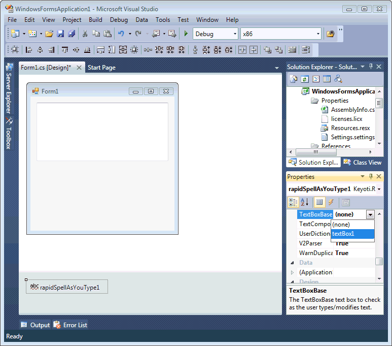Open the Build menu

click(x=95, y=20)
